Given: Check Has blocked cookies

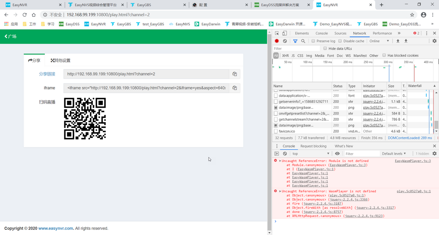Looking at the screenshot, I should click(384, 55).
